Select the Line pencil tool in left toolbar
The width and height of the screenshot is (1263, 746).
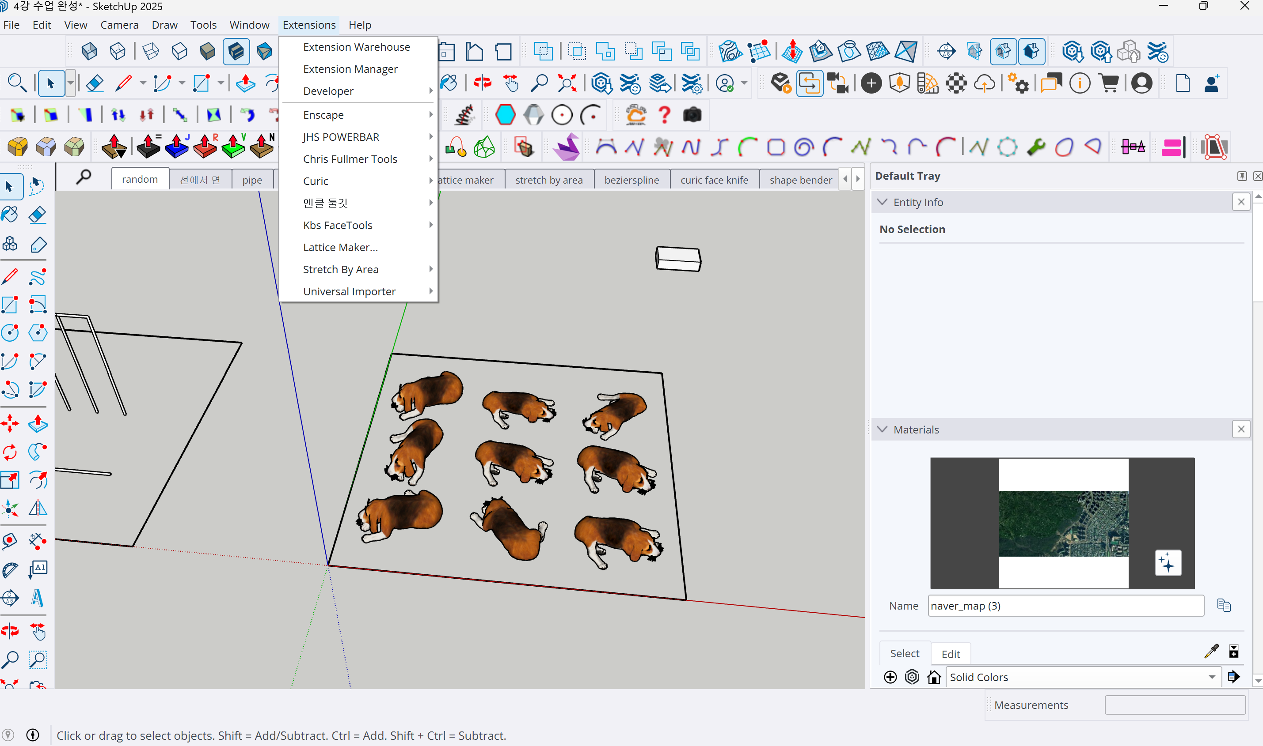click(x=10, y=276)
